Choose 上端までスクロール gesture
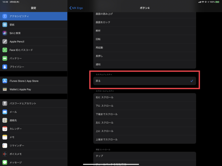The image size is (222, 166). tap(145, 139)
